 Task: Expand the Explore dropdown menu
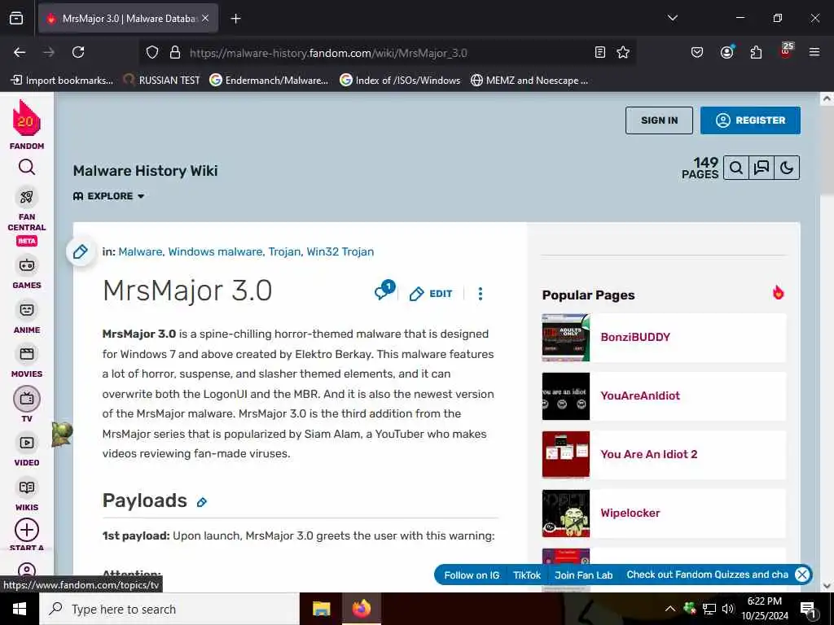point(108,196)
